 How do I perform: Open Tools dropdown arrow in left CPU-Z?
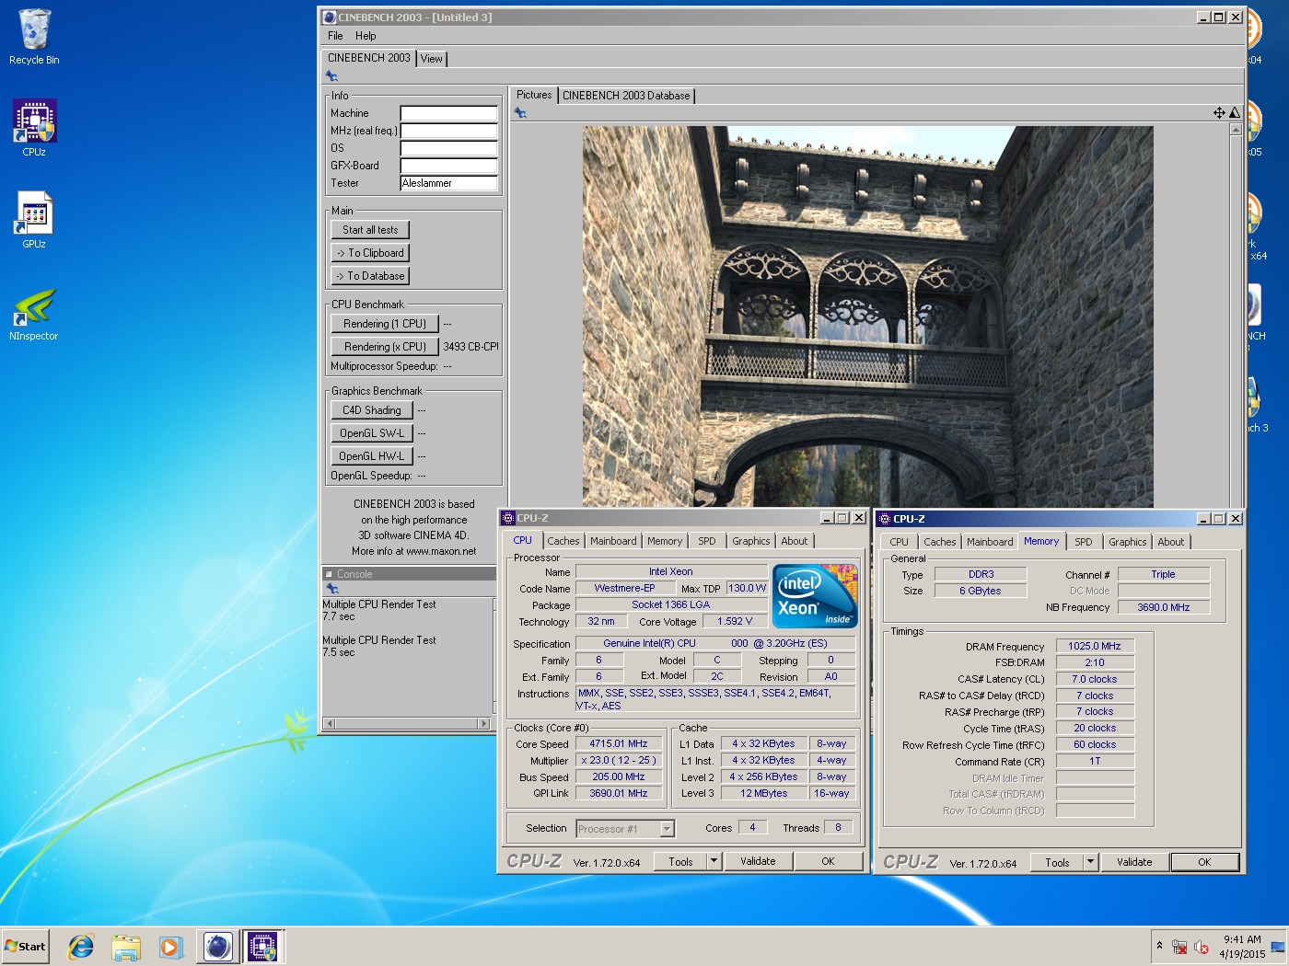click(x=714, y=861)
